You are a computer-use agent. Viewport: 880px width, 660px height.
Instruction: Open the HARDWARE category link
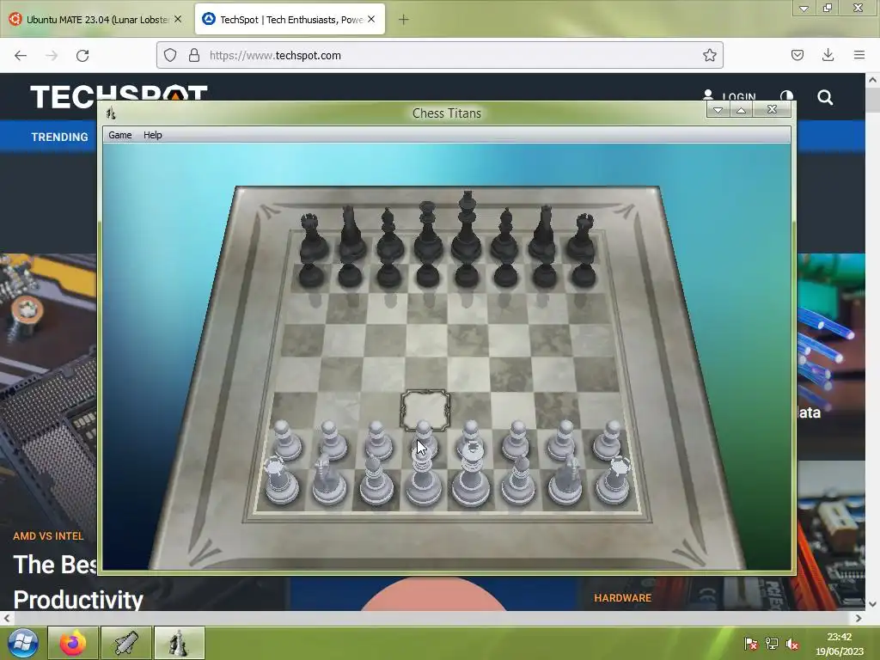pyautogui.click(x=623, y=598)
